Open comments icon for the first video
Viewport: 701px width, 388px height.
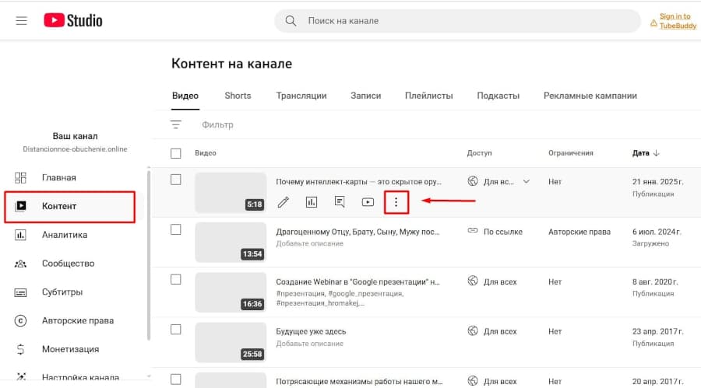pos(340,202)
